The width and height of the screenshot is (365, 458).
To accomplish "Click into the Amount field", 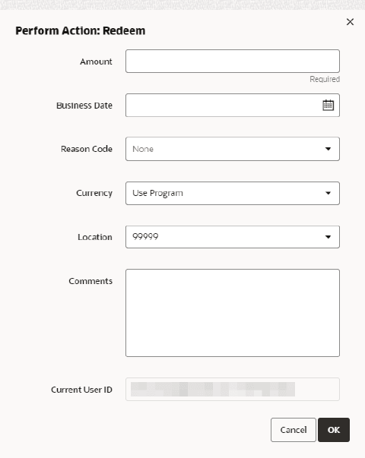I will (x=233, y=61).
